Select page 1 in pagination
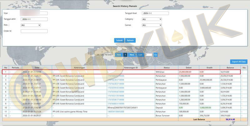Screen dimensions: 250x126 [125, 55]
